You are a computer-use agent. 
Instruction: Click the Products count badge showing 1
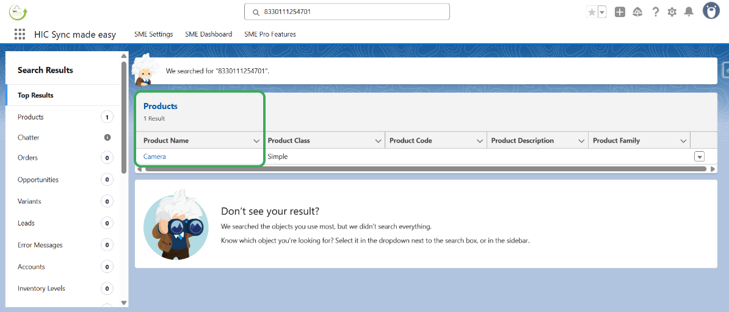pyautogui.click(x=107, y=117)
